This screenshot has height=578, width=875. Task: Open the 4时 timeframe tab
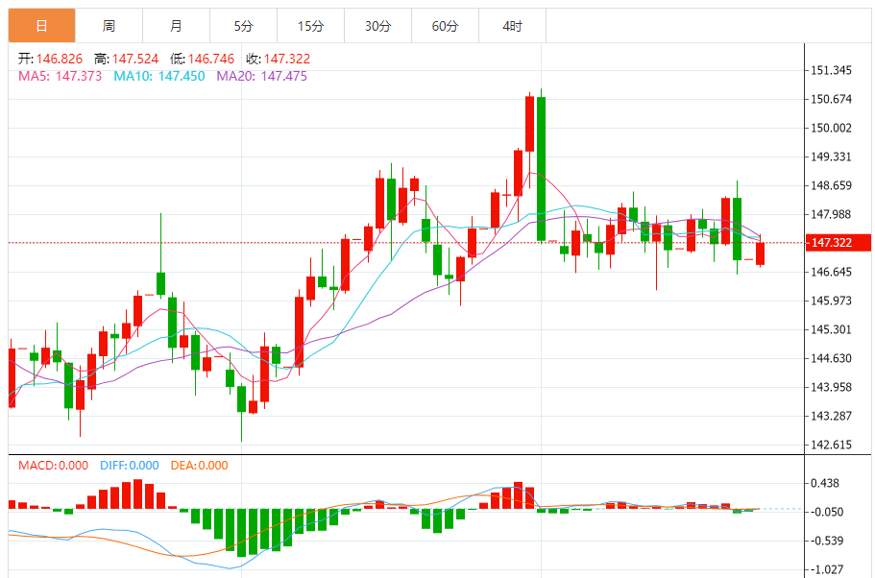point(512,26)
